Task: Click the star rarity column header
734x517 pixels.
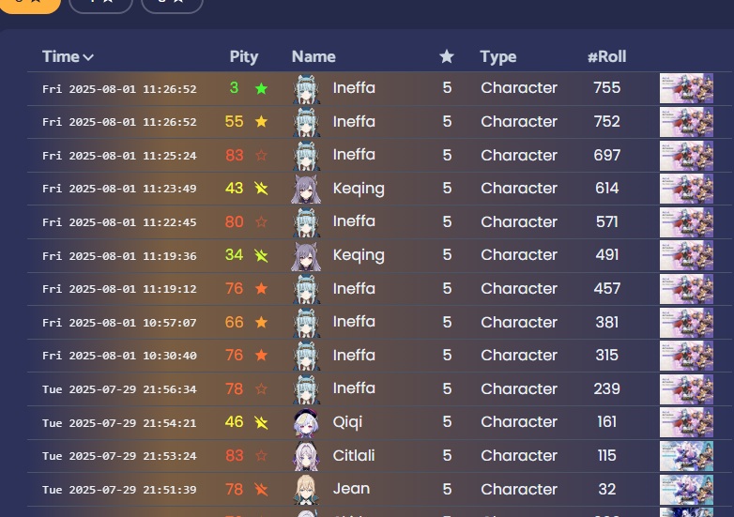Action: tap(447, 56)
